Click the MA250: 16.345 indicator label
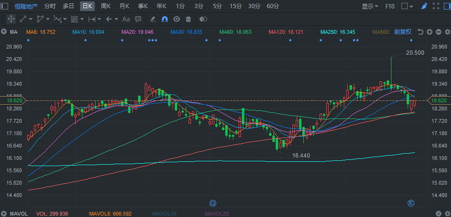The height and width of the screenshot is (217, 451). click(x=339, y=32)
